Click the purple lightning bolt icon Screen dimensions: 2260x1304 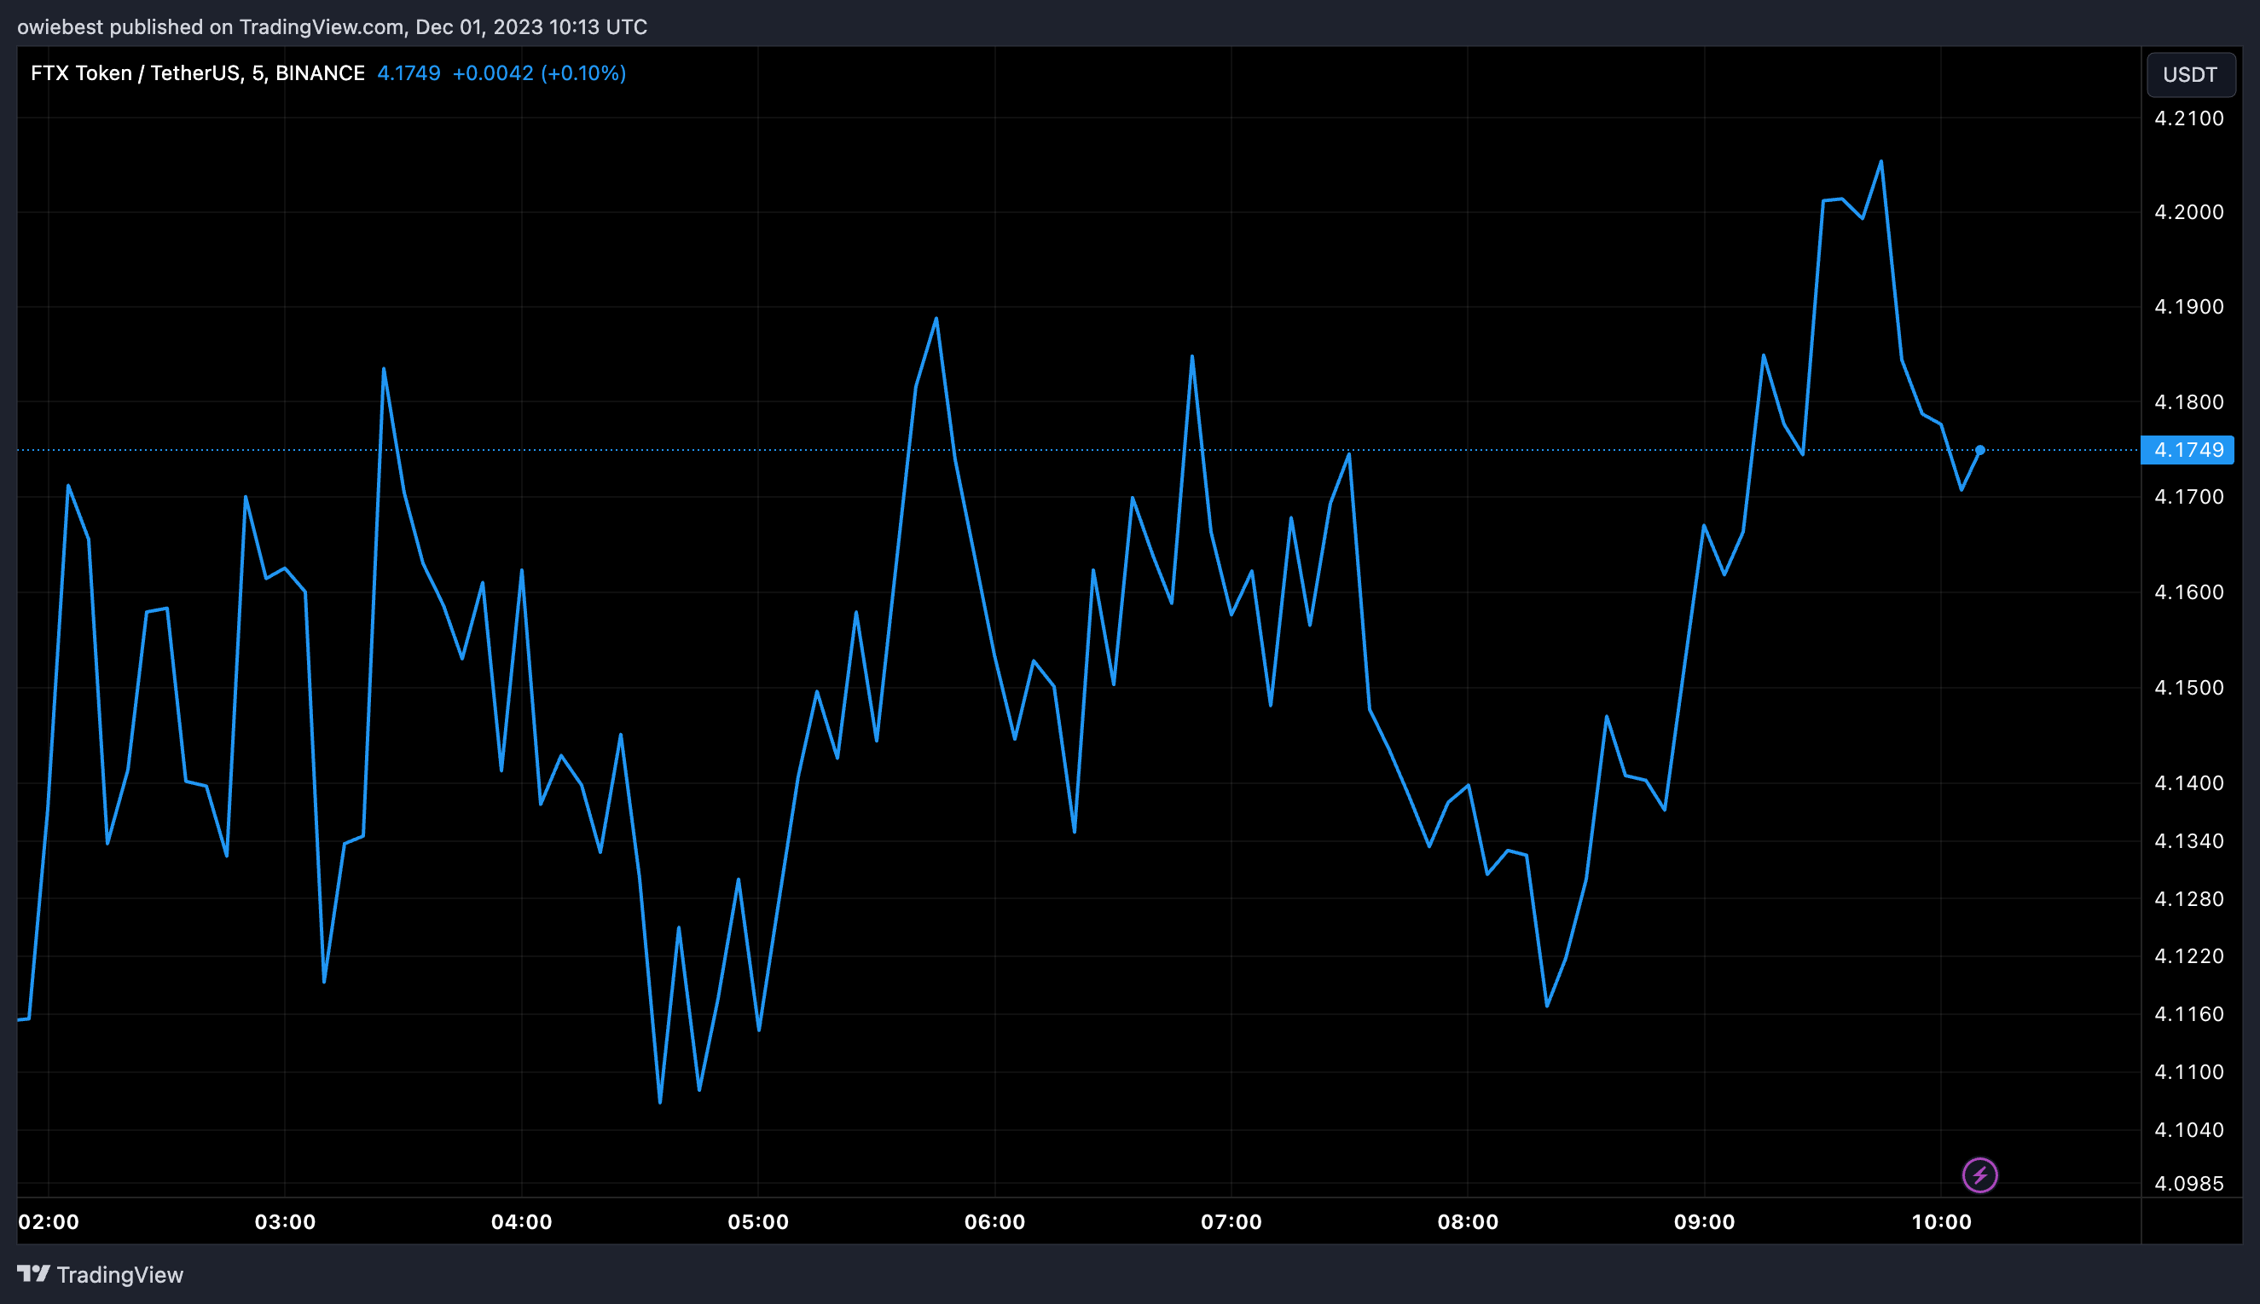click(x=1979, y=1175)
